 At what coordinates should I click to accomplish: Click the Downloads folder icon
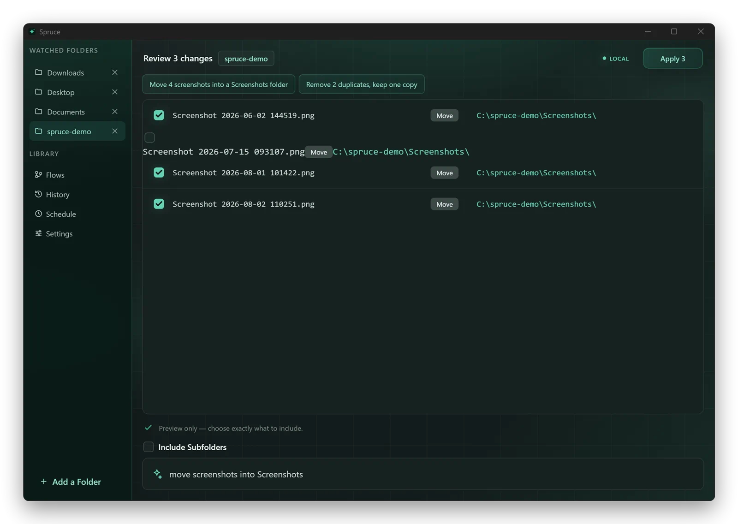coord(38,72)
